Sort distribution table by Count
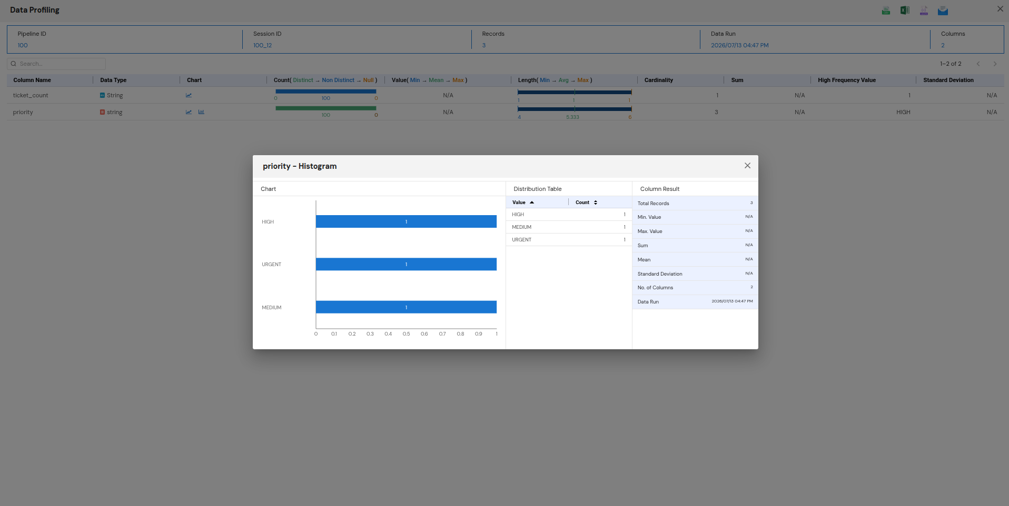This screenshot has width=1009, height=506. click(586, 203)
